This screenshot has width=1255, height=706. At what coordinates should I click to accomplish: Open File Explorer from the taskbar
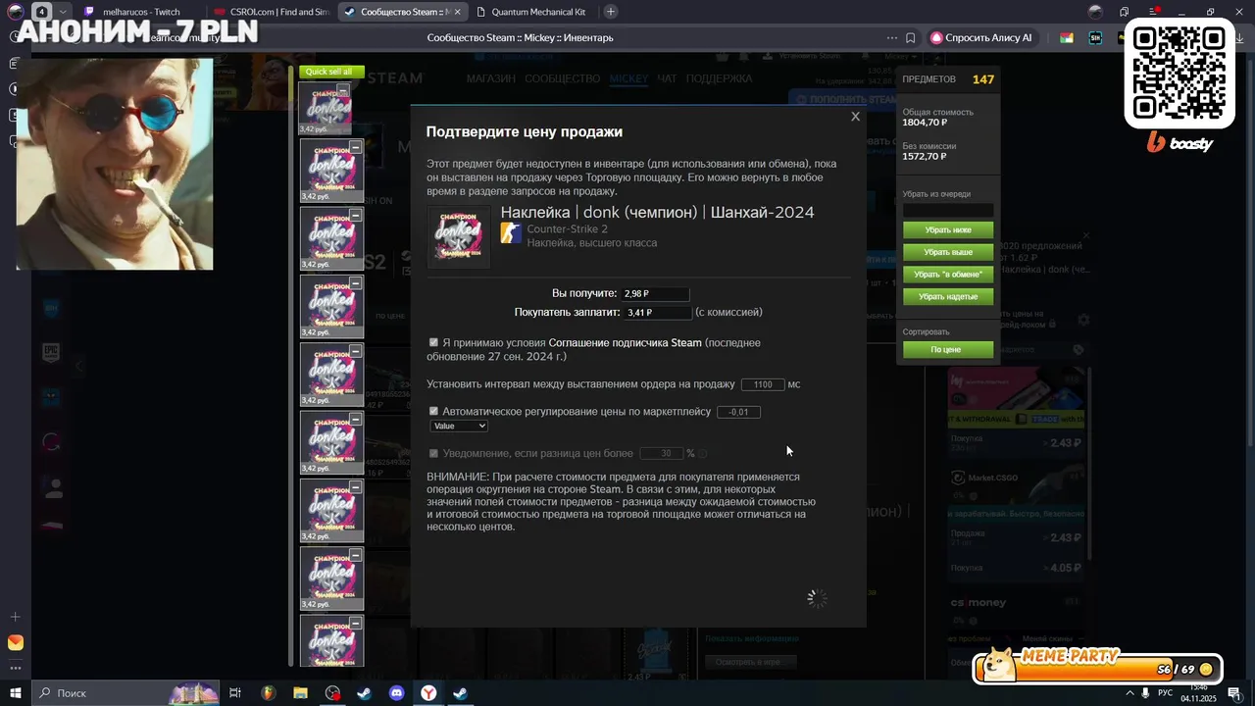click(300, 693)
